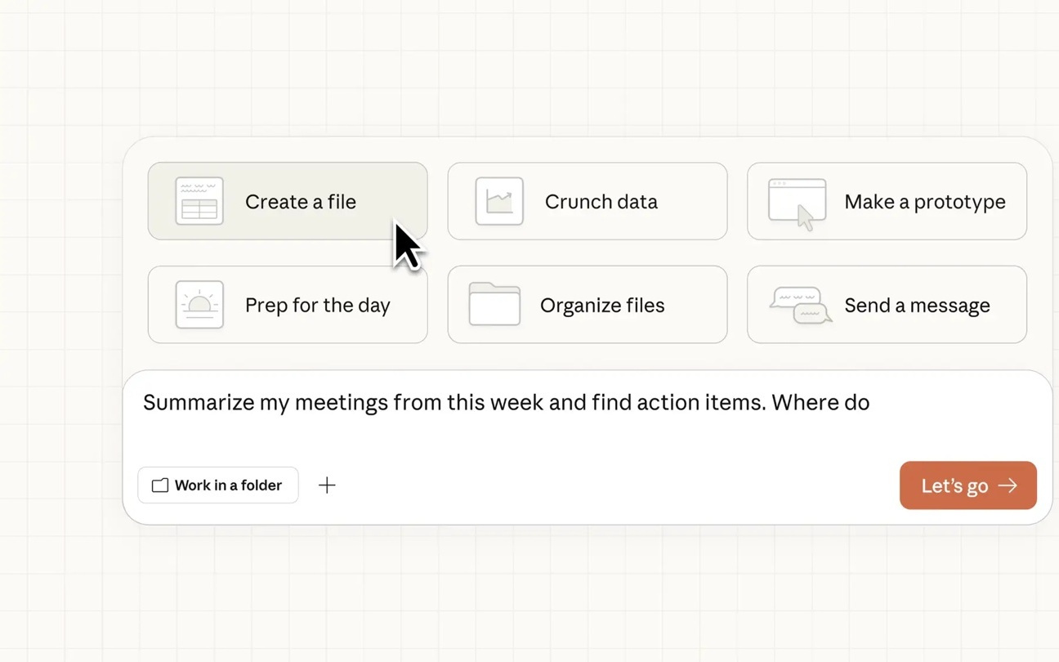Select the "Crunch data" suggestion label
The image size is (1059, 662).
pyautogui.click(x=601, y=202)
